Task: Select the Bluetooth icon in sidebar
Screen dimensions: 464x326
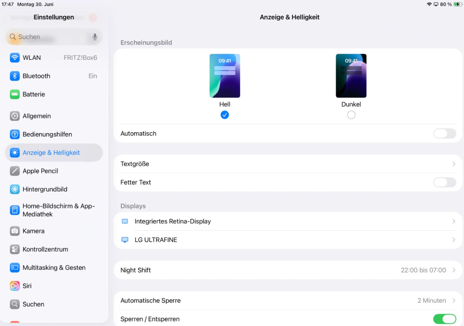Action: 14,76
